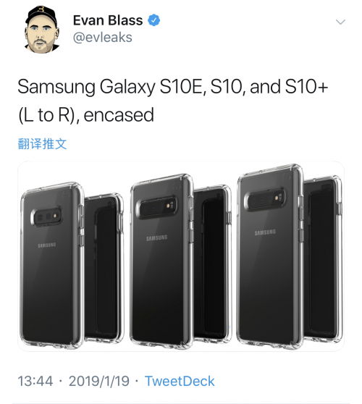The image size is (362, 404).
Task: Tap the middle Galaxy S10 case back
Action: pos(161,261)
